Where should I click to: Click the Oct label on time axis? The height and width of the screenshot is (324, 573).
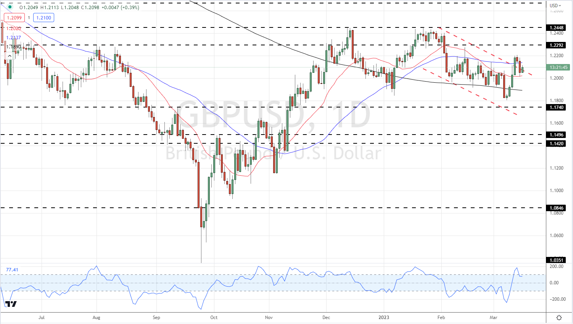point(214,317)
